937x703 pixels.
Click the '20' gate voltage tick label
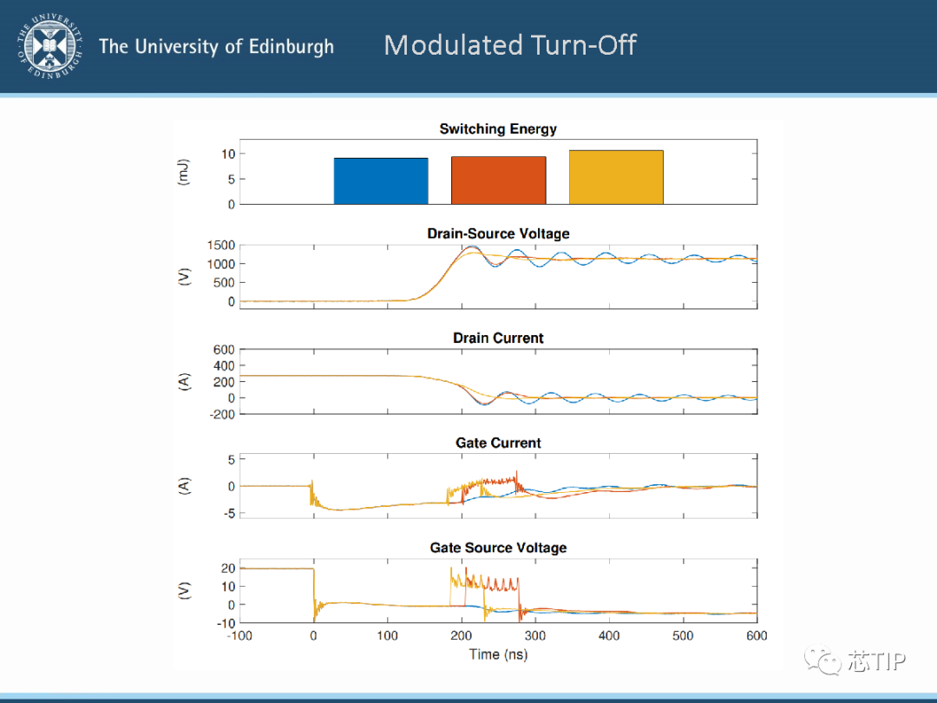point(228,568)
